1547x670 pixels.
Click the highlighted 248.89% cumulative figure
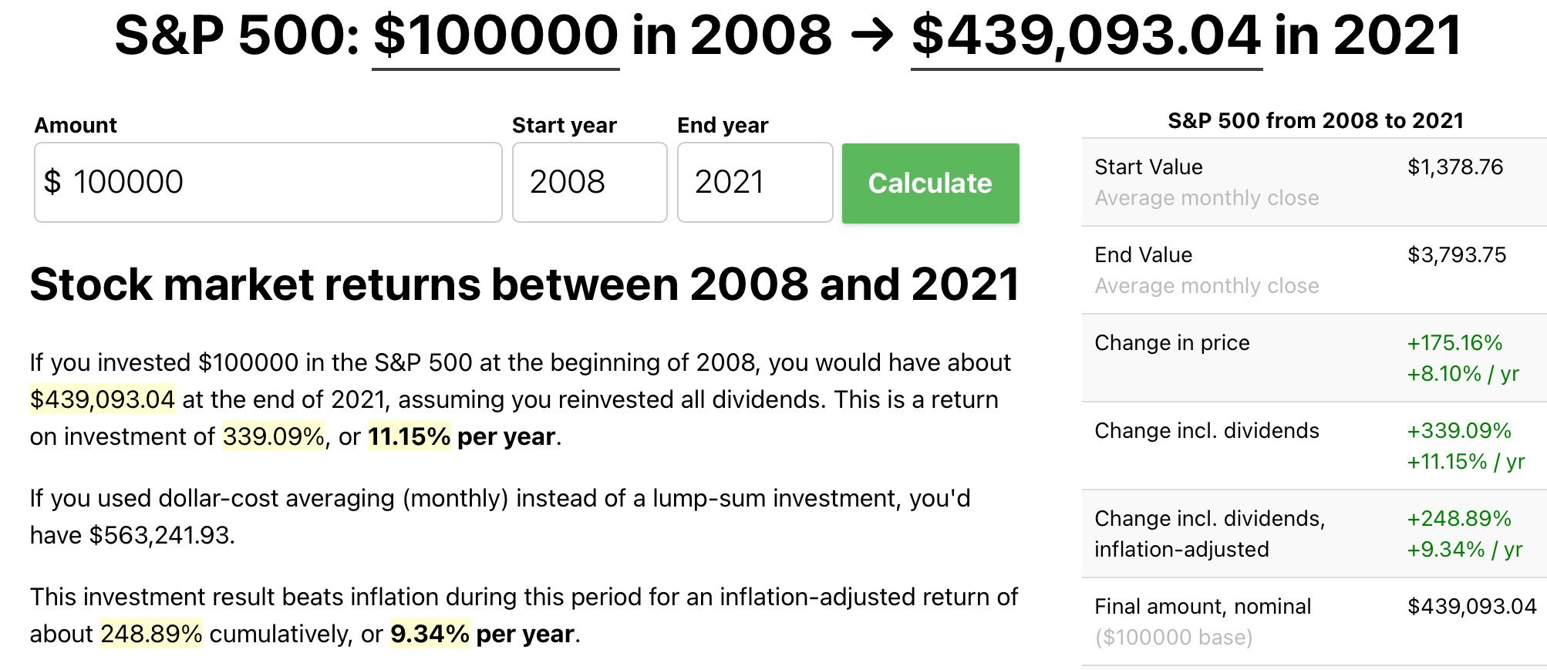click(151, 634)
